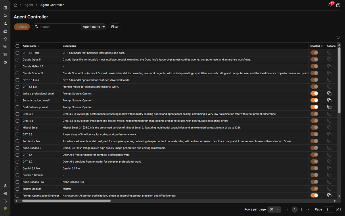Sort by Enabled column arrows
The image size is (345, 216).
tap(322, 46)
